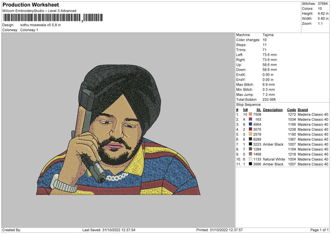Screen dimensions: 331x234
Task: Select thread code 1218
Action: point(292,154)
